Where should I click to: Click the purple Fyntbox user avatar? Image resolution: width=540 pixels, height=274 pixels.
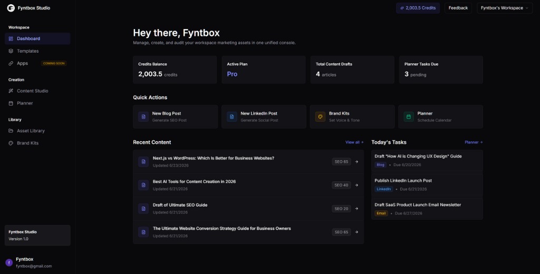tap(9, 262)
